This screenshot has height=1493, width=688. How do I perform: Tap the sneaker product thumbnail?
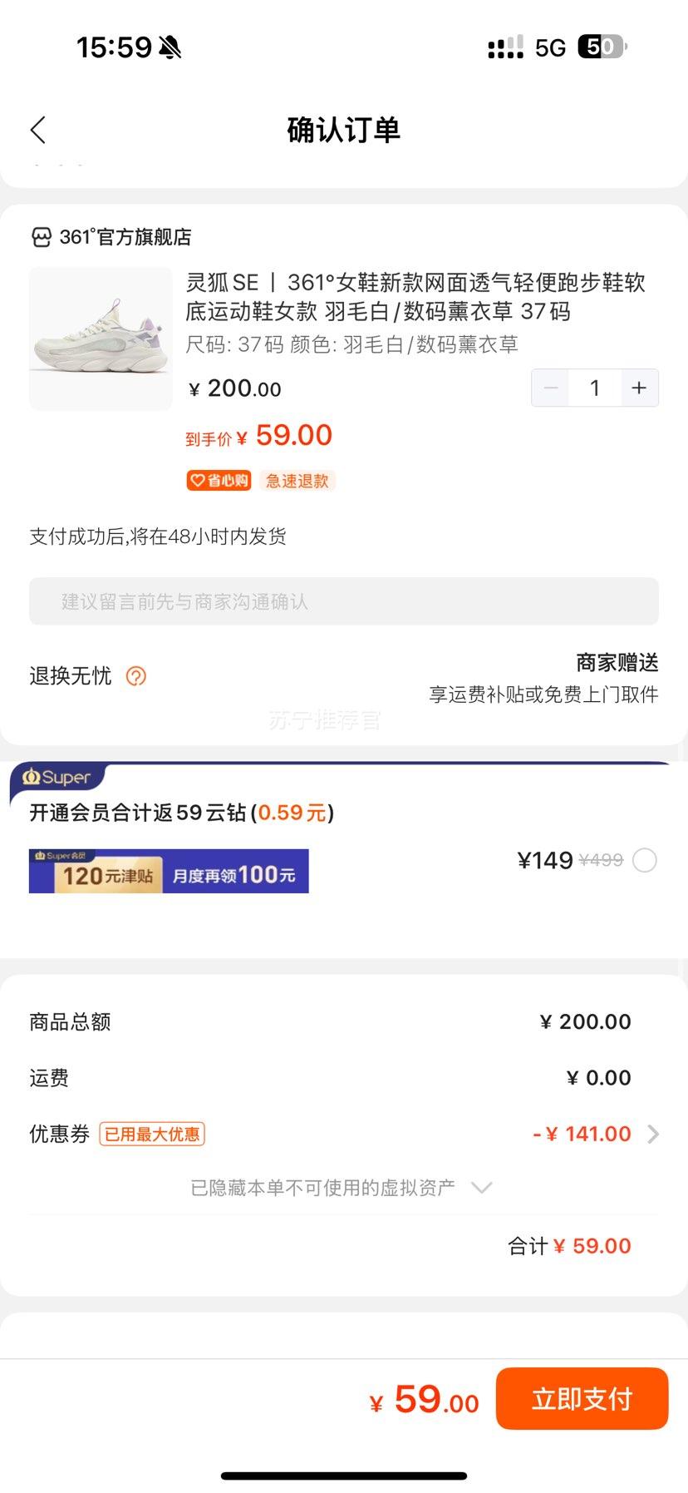101,339
